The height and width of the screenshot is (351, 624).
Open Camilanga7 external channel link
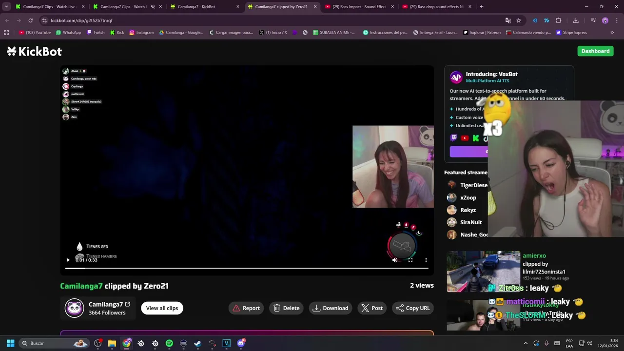pyautogui.click(x=127, y=304)
